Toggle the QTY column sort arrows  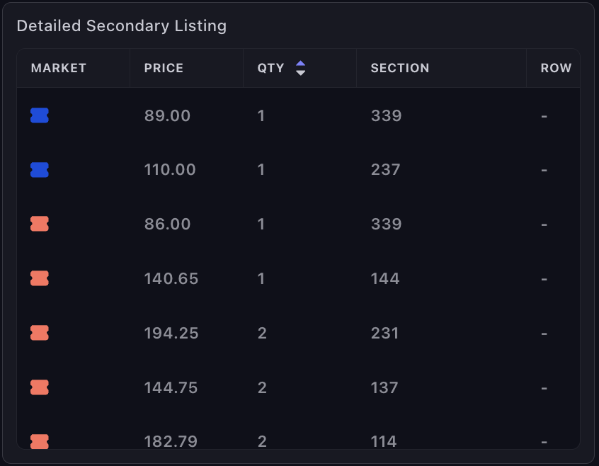[301, 68]
